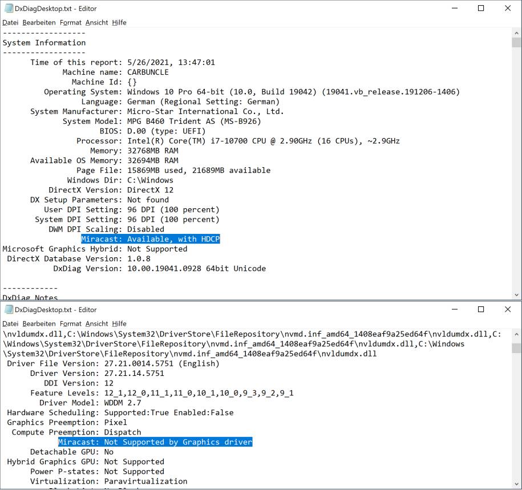Screen dimensions: 522x490
Task: Click Virtualization 'Paravirtualization' value
Action: (x=146, y=481)
